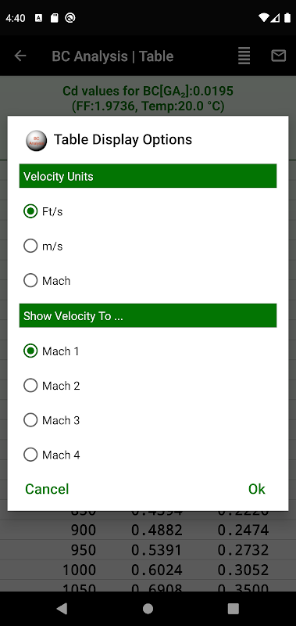Tap the Android home circle button
Viewport: 296px width, 626px height.
point(148,608)
